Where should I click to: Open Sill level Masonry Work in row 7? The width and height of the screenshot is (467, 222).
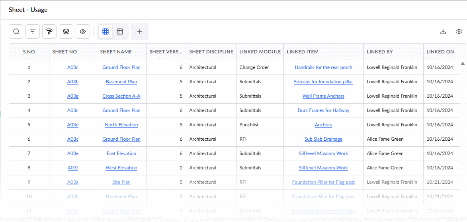pyautogui.click(x=323, y=153)
